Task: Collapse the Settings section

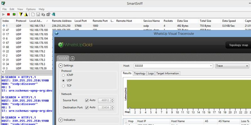Action: click(61, 66)
